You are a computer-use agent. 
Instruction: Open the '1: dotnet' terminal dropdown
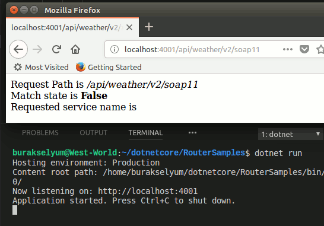point(291,134)
